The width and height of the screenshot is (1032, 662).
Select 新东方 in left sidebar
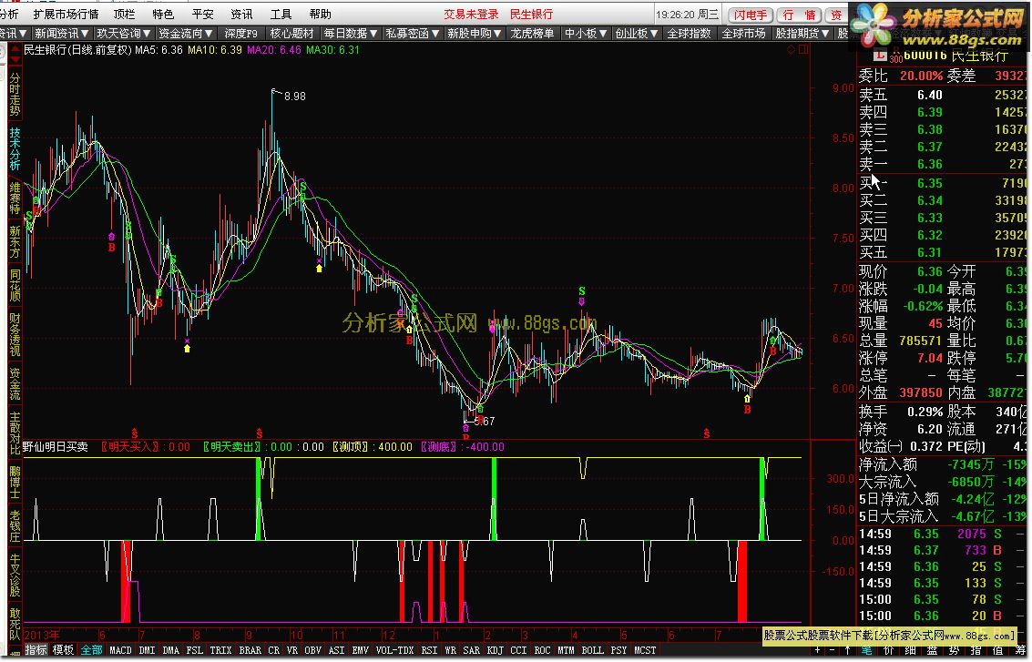(15, 241)
